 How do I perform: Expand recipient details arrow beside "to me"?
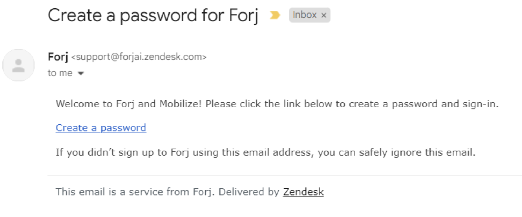81,73
